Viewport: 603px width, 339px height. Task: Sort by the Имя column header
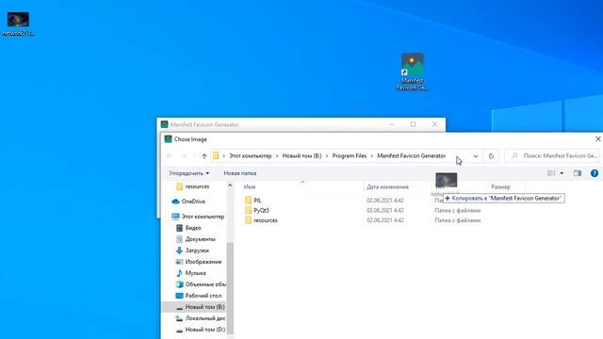tap(250, 186)
